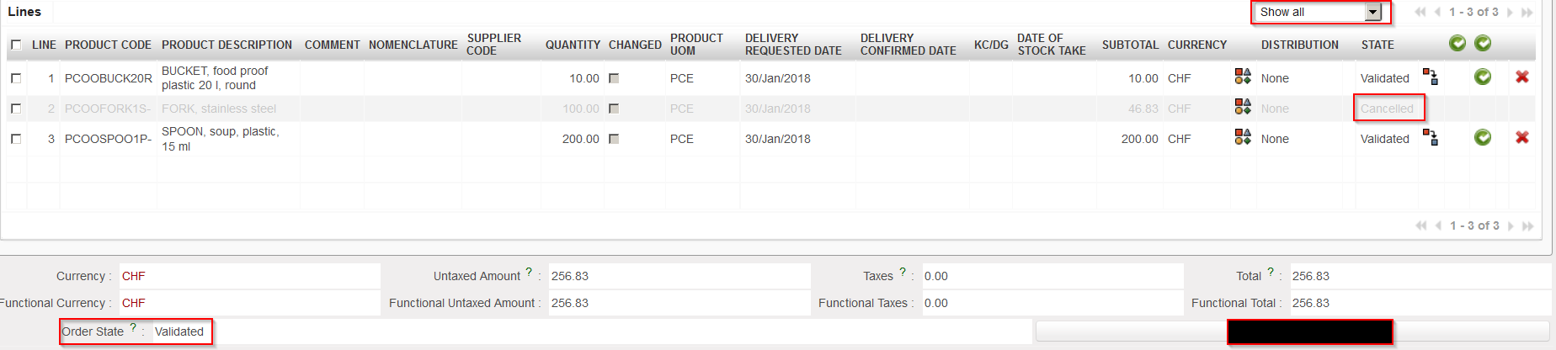
Task: Go to last page in top pager
Action: pyautogui.click(x=1527, y=13)
